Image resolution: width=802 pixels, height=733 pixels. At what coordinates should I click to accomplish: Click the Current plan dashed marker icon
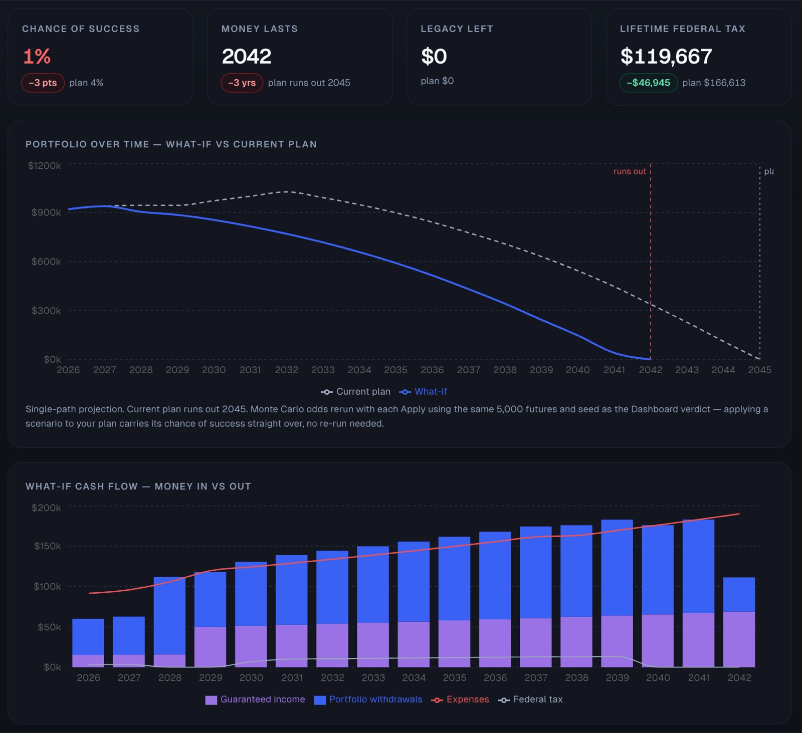pyautogui.click(x=327, y=392)
